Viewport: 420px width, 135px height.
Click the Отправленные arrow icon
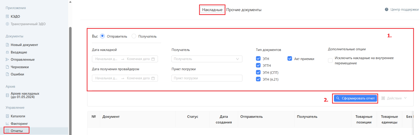(x=7, y=60)
